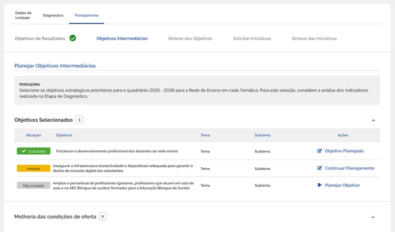
Task: Click the Continuar Planejamento link
Action: (x=349, y=168)
